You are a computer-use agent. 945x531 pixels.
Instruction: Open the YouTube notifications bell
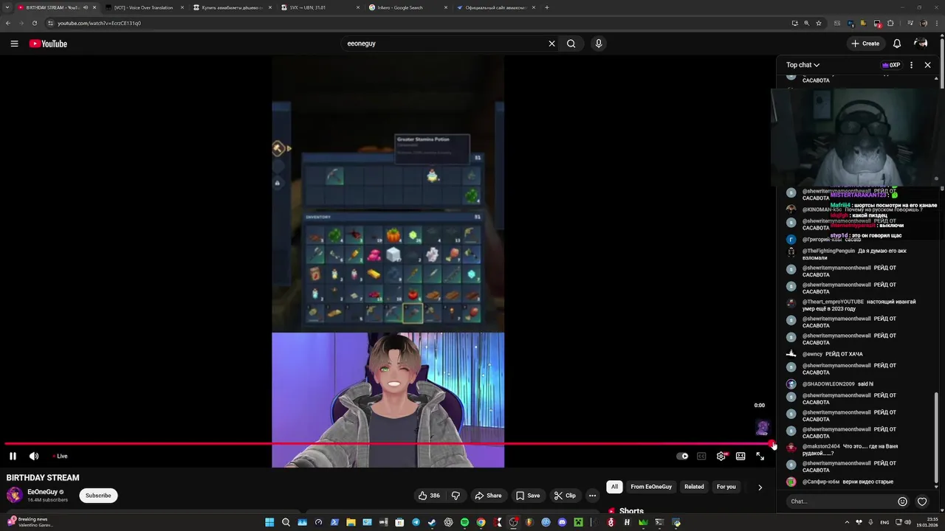897,44
